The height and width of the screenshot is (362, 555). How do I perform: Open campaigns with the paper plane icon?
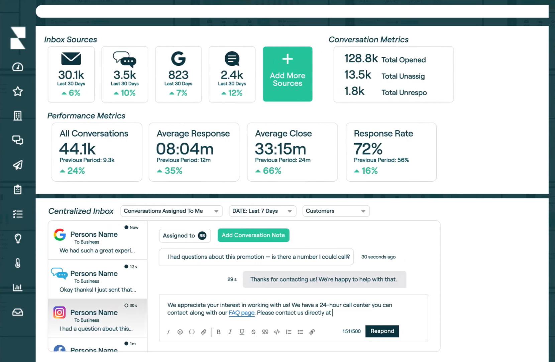[18, 165]
